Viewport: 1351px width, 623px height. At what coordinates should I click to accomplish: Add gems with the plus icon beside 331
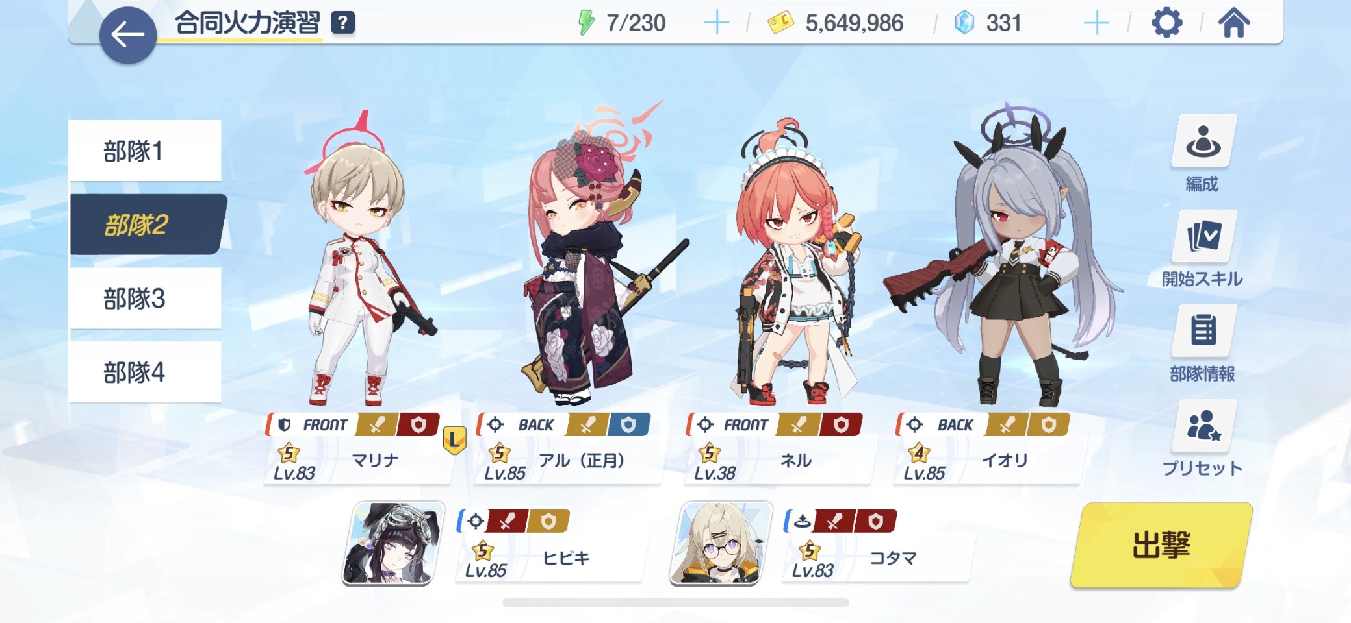coord(1096,23)
